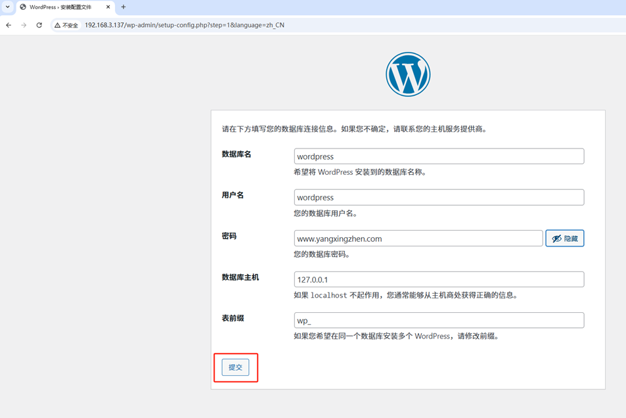This screenshot has height=418, width=626.
Task: Click the WordPress logo
Action: (x=408, y=74)
